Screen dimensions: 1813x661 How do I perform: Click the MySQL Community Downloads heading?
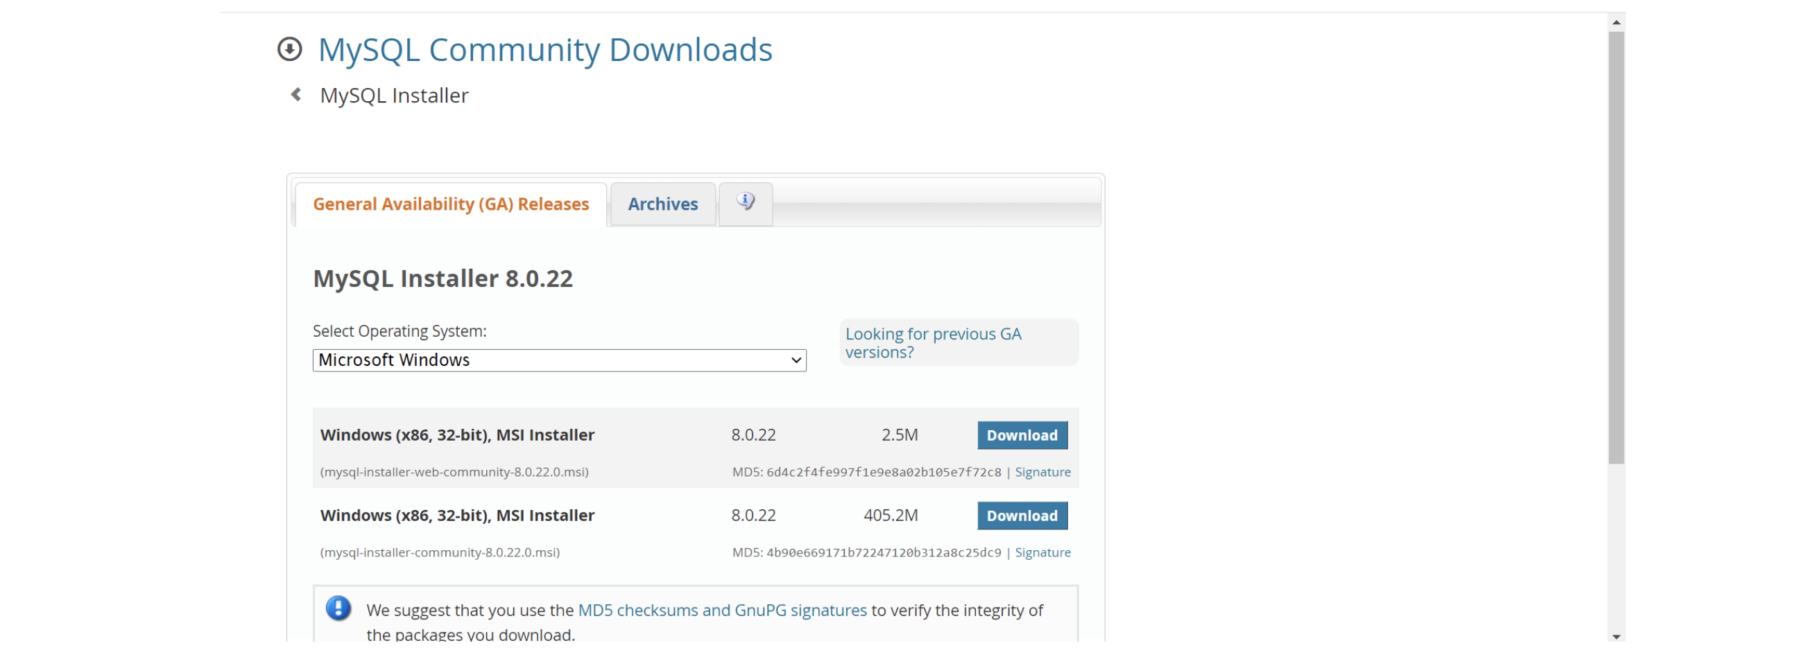pyautogui.click(x=544, y=50)
